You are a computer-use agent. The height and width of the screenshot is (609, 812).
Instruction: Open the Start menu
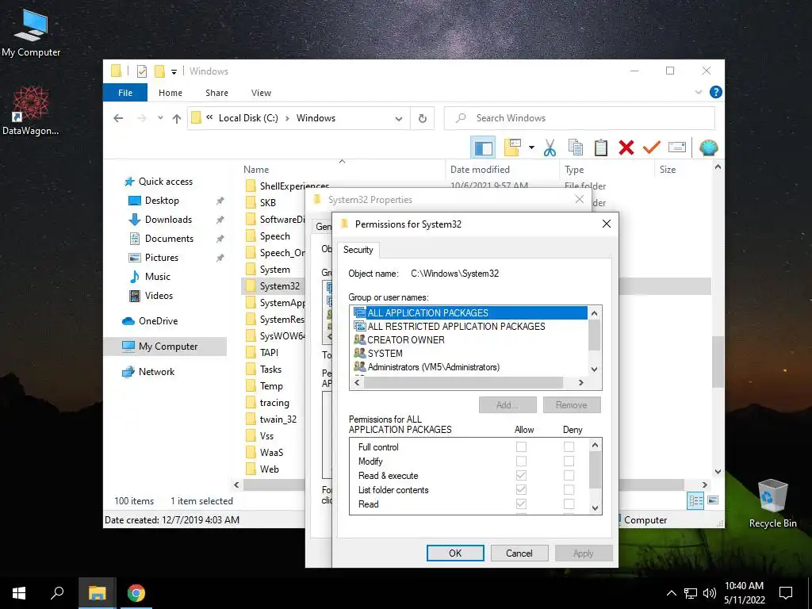click(19, 593)
